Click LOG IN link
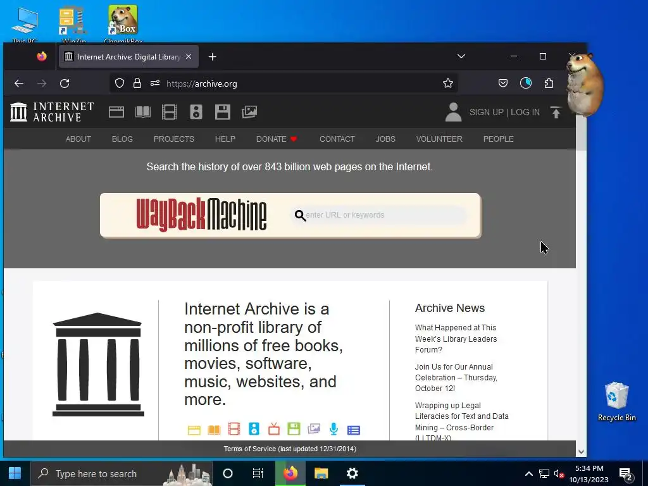 (x=525, y=112)
